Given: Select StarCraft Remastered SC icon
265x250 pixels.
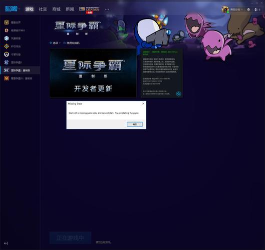Looking at the screenshot, I should tap(7, 70).
